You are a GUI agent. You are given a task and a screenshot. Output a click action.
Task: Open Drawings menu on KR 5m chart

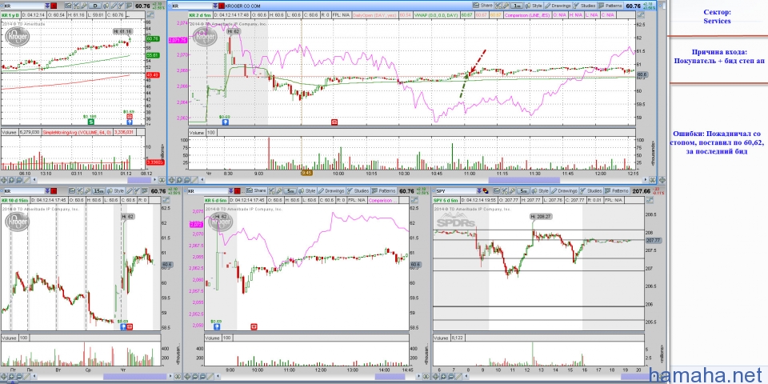point(331,190)
